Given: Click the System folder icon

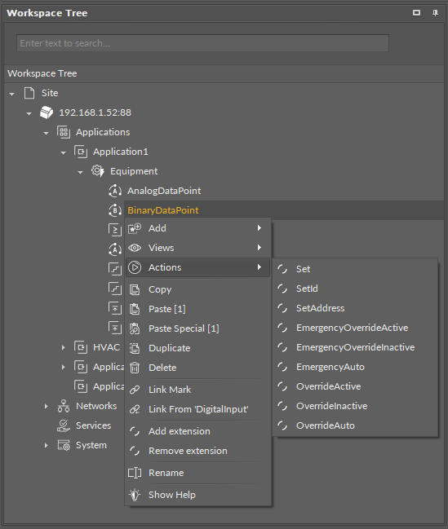Looking at the screenshot, I should coord(64,445).
